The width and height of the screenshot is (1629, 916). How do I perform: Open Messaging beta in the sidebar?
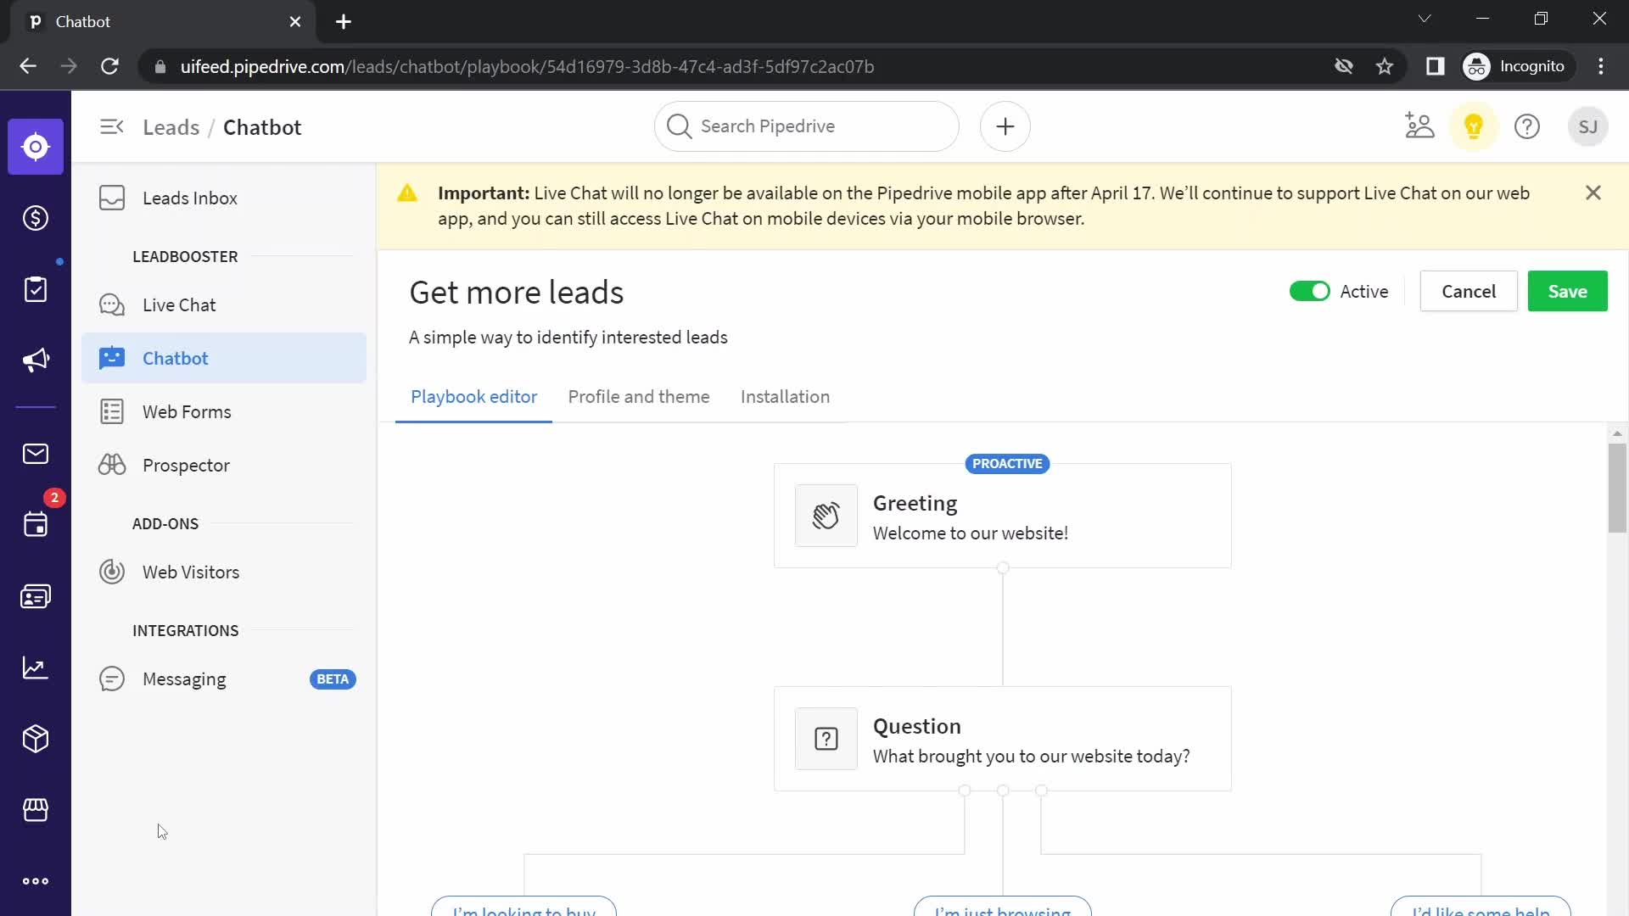[x=224, y=679]
